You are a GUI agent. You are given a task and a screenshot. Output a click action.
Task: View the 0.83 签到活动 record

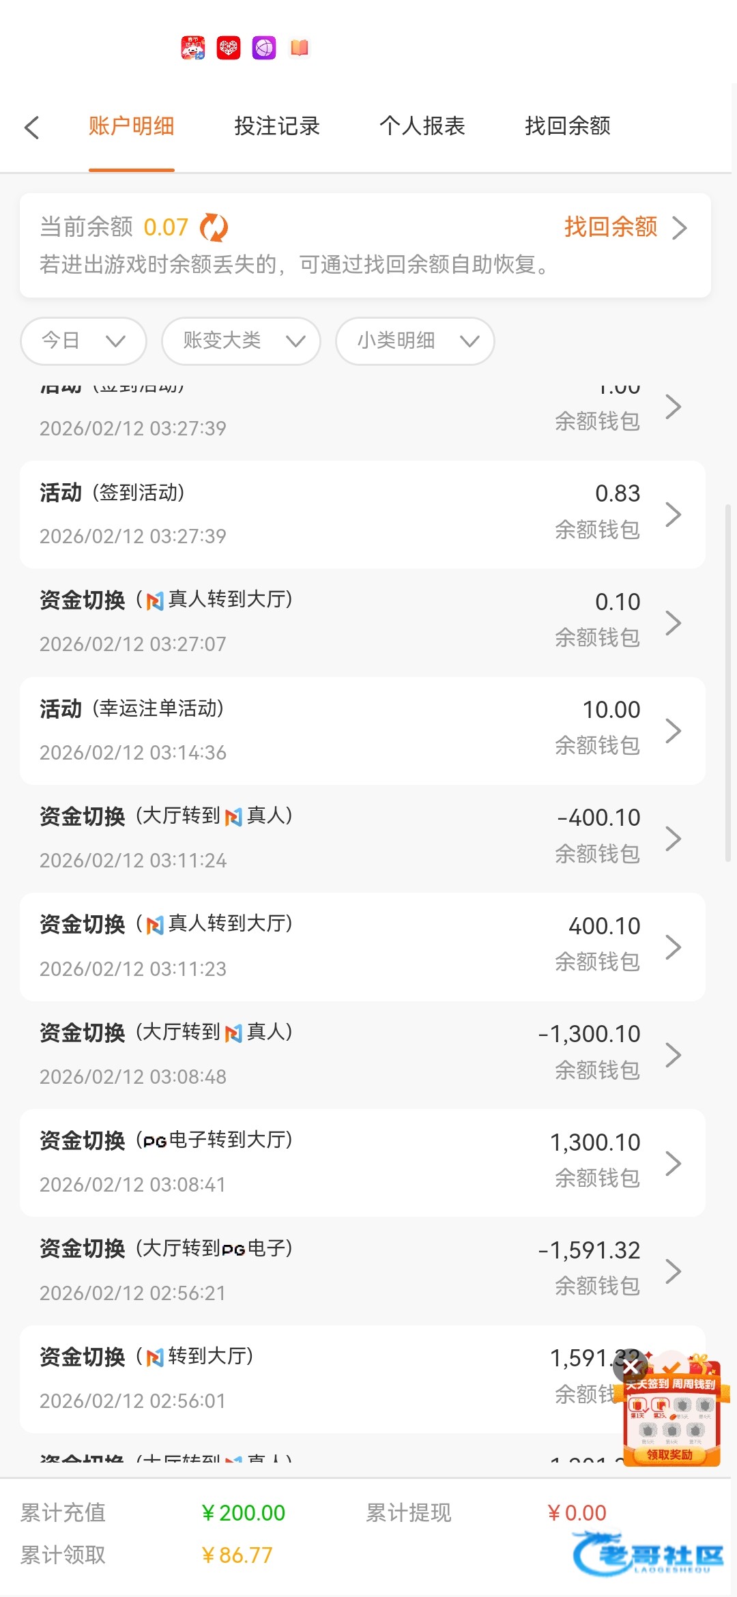pos(362,514)
